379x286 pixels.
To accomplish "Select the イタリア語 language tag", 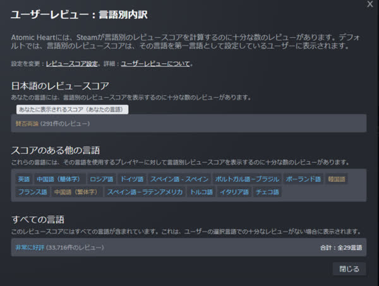I will [x=234, y=193].
